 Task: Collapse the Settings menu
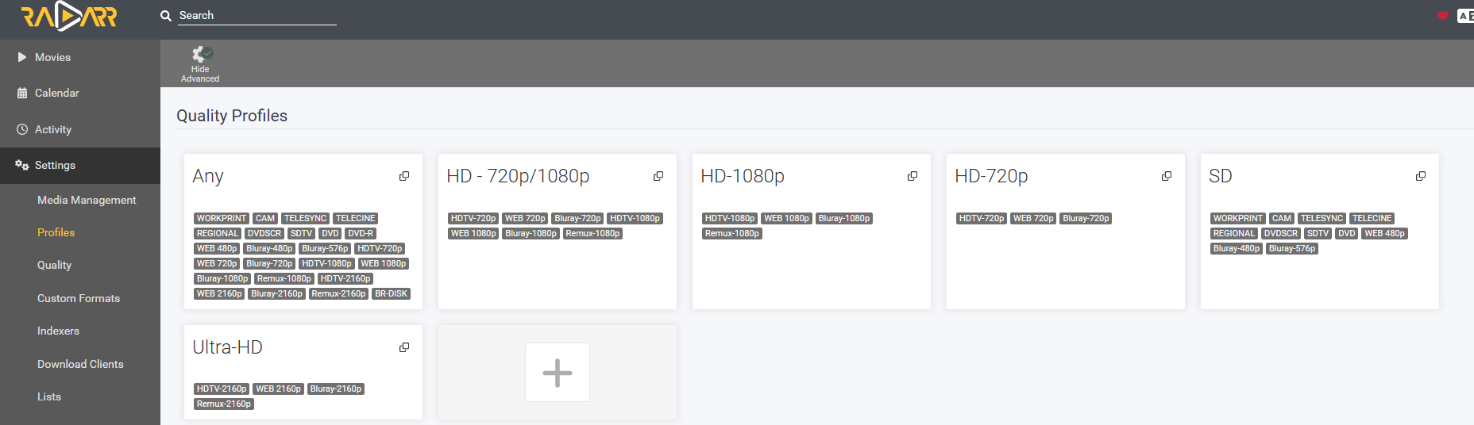(x=55, y=165)
